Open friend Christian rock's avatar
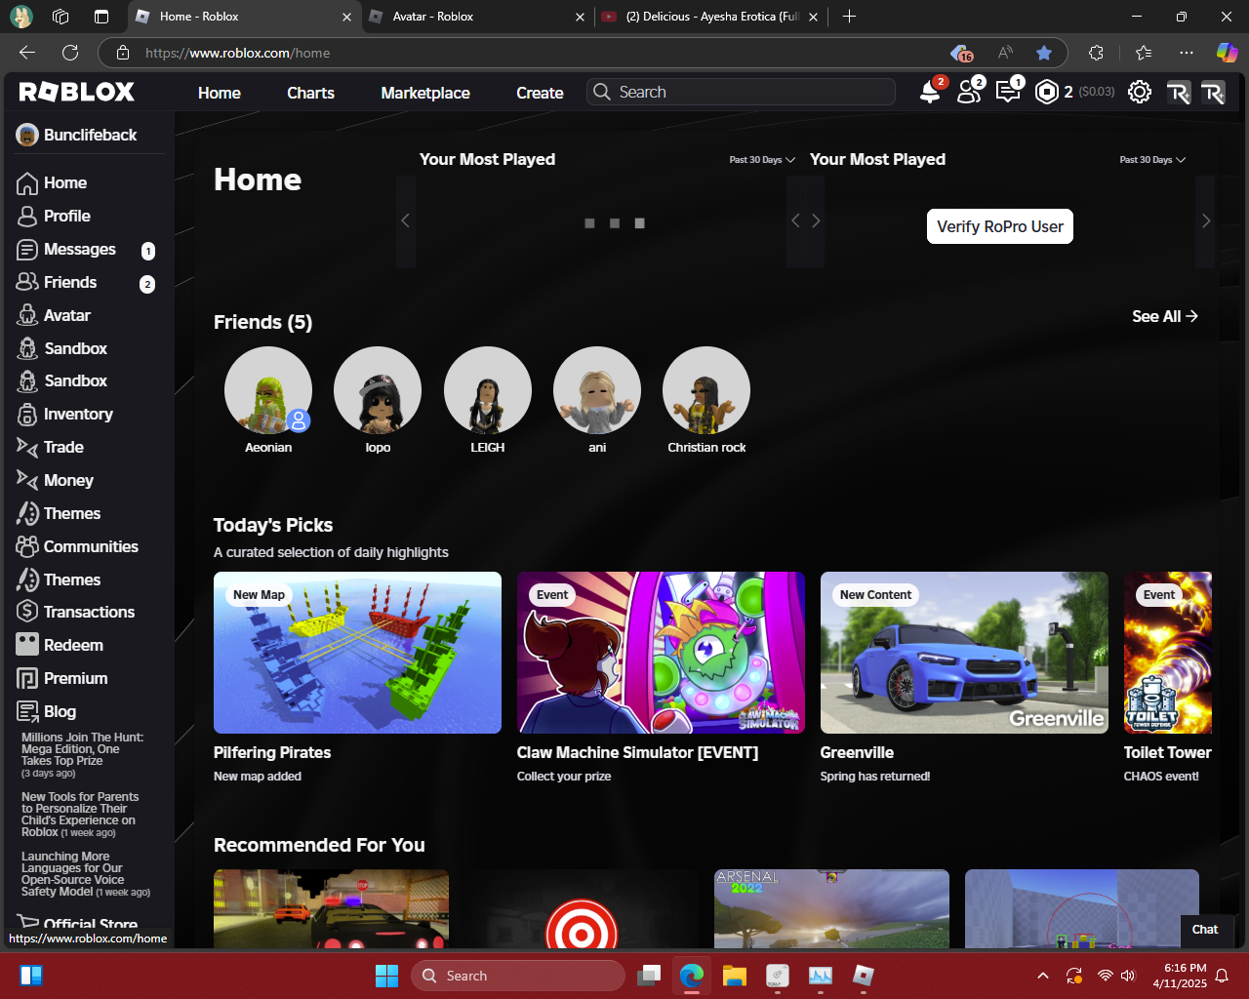Image resolution: width=1249 pixels, height=999 pixels. pos(706,390)
